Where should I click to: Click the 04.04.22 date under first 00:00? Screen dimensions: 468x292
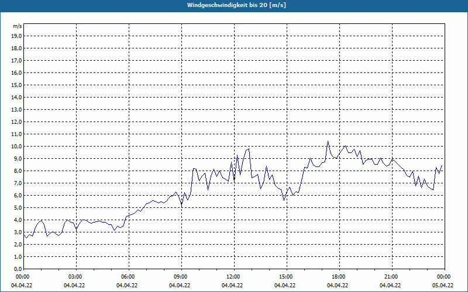coord(22,286)
